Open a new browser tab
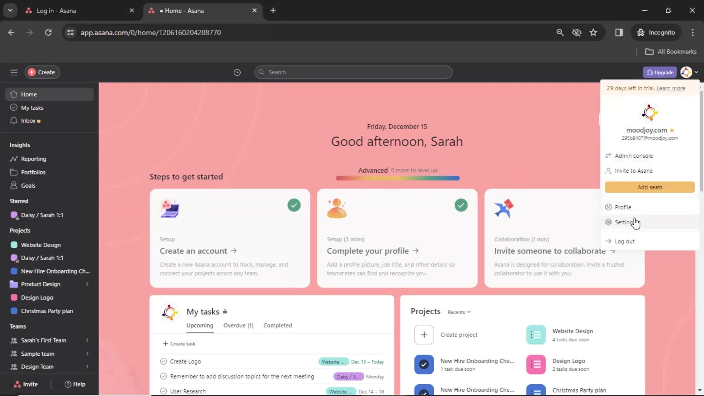Image resolution: width=704 pixels, height=396 pixels. (273, 11)
